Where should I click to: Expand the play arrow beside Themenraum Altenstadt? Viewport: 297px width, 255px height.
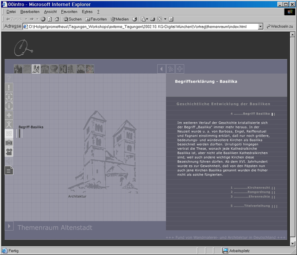(x=9, y=226)
